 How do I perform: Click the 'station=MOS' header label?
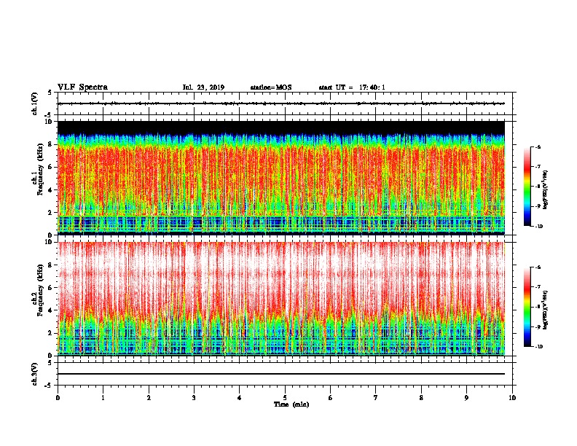[271, 87]
